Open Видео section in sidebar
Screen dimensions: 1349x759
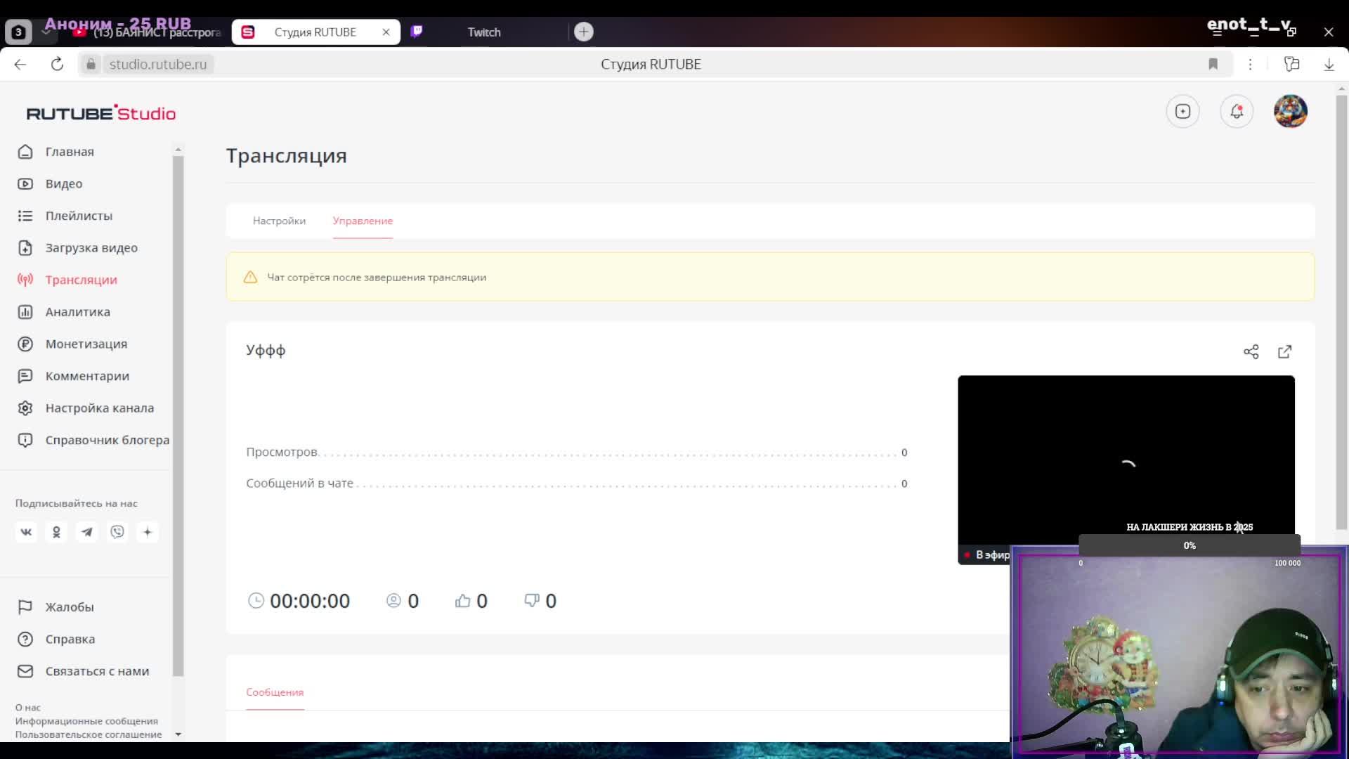tap(64, 183)
